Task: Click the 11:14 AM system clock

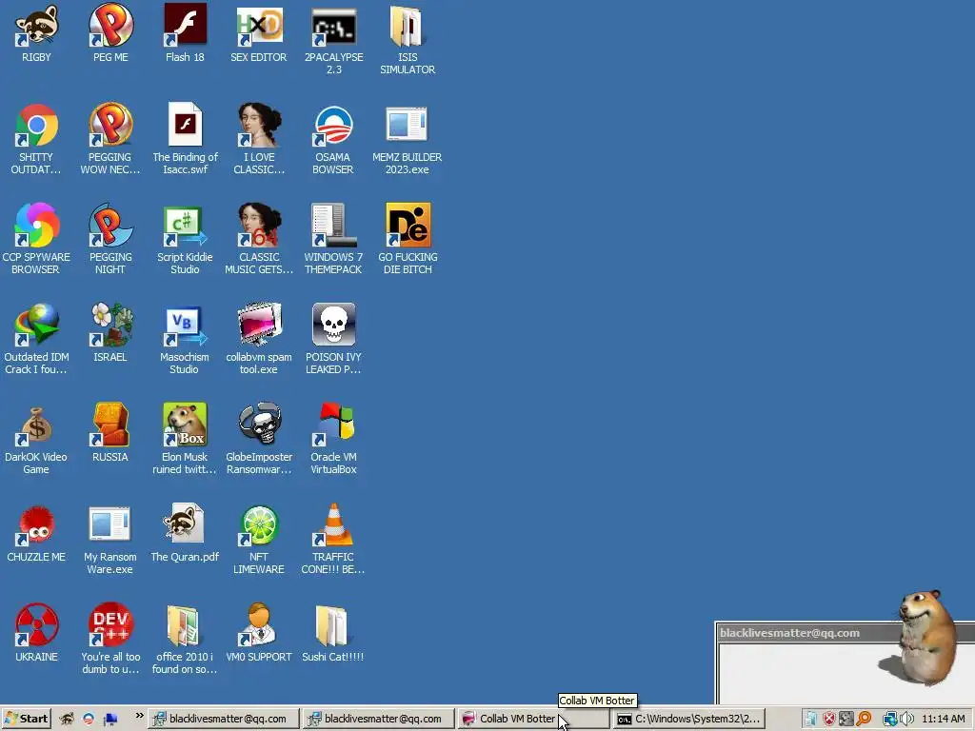Action: click(943, 720)
